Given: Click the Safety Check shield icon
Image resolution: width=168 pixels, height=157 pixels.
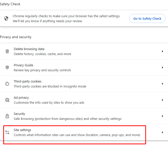Looking at the screenshot, I should tap(6, 18).
